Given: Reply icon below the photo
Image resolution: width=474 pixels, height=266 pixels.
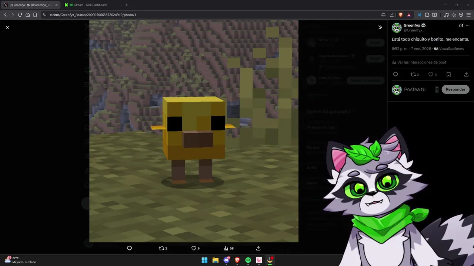Looking at the screenshot, I should (x=129, y=248).
